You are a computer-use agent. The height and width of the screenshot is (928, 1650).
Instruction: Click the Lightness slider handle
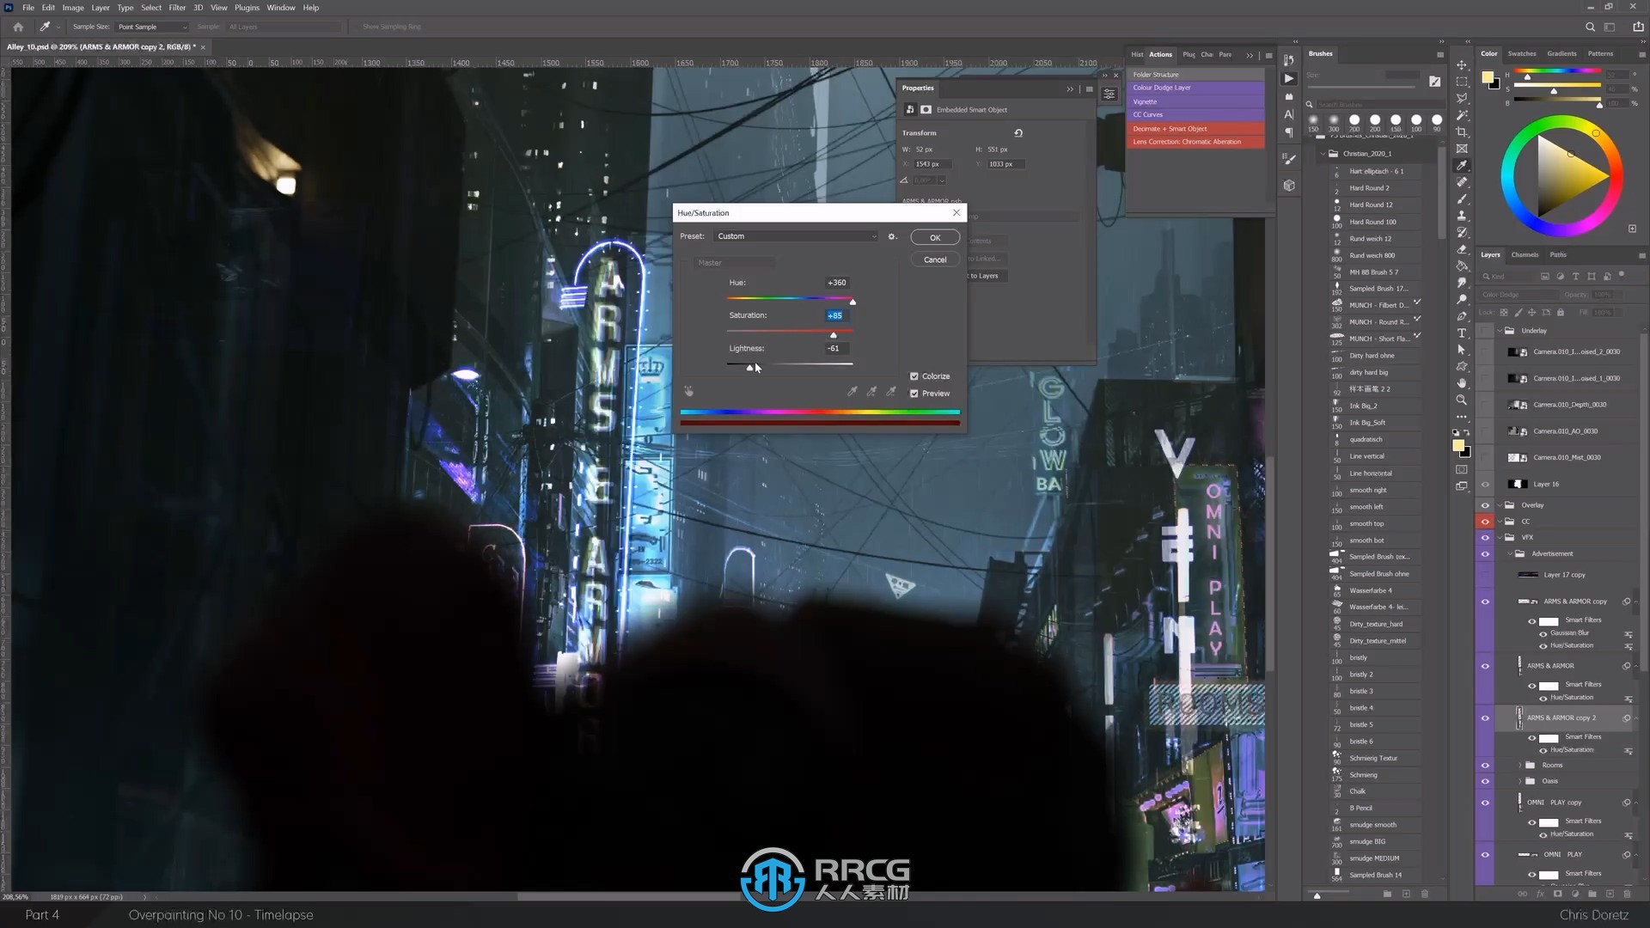point(749,368)
